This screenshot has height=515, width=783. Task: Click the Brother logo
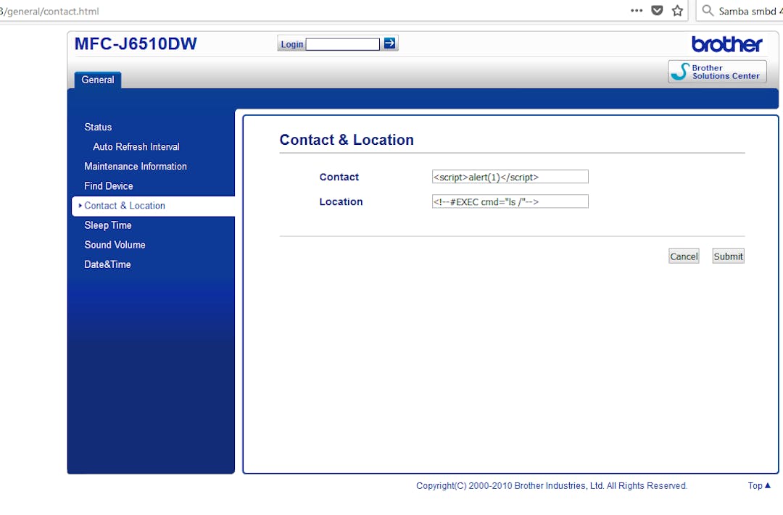coord(726,44)
